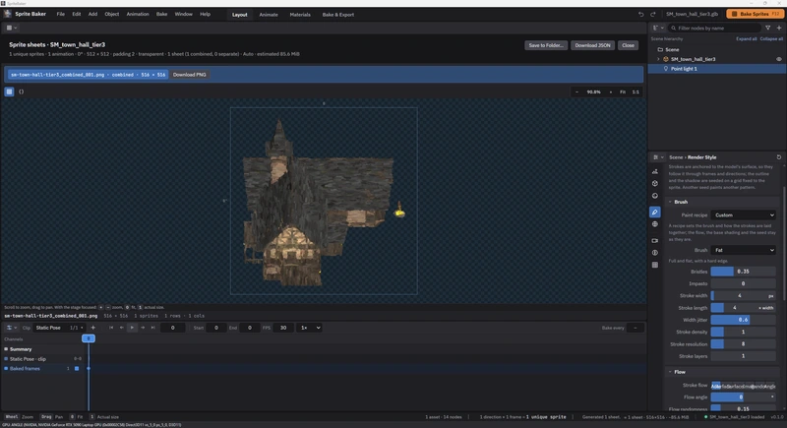Screen dimensions: 787x428
Task: Switch to the Animate workspace tab
Action: coord(269,15)
